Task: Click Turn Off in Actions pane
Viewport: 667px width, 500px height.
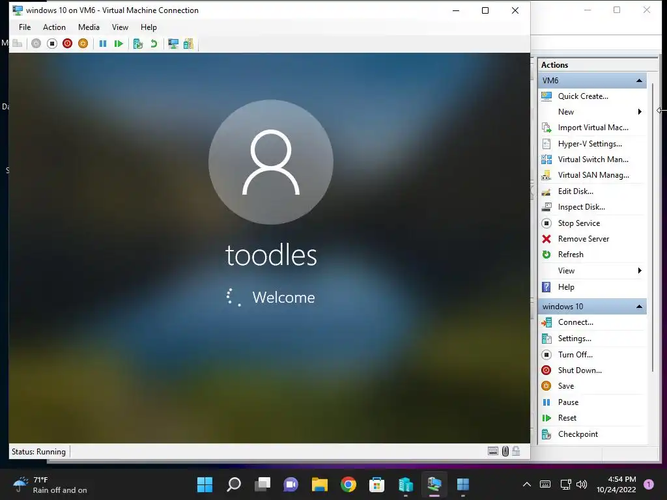Action: [575, 355]
